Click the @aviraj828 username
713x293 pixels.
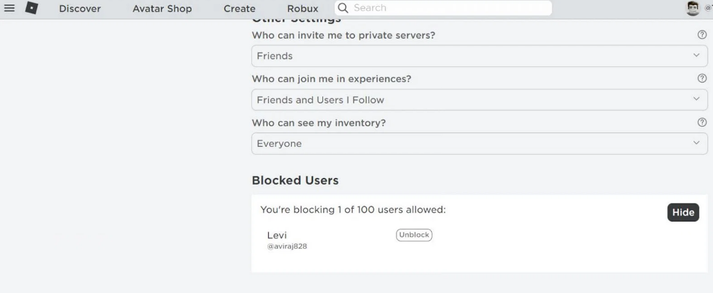click(x=287, y=247)
